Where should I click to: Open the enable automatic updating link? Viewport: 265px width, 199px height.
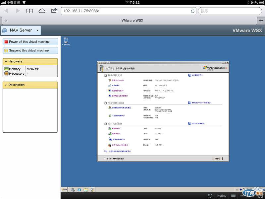pyautogui.click(x=120, y=107)
